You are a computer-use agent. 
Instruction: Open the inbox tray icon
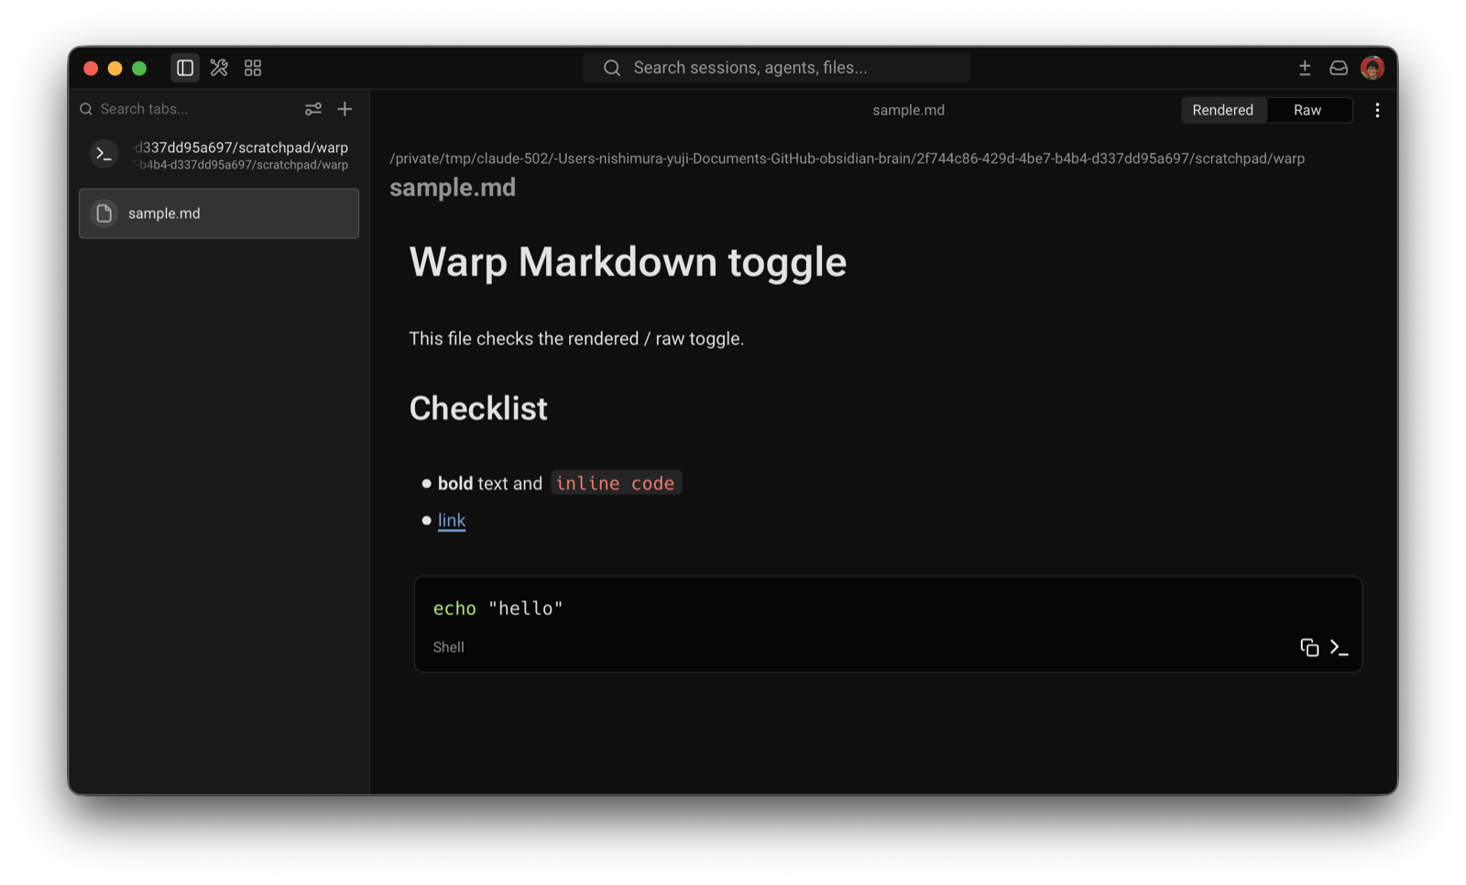(1339, 68)
